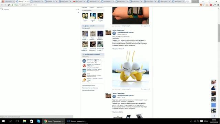Open first relative's photo with two faces

pos(85,16)
